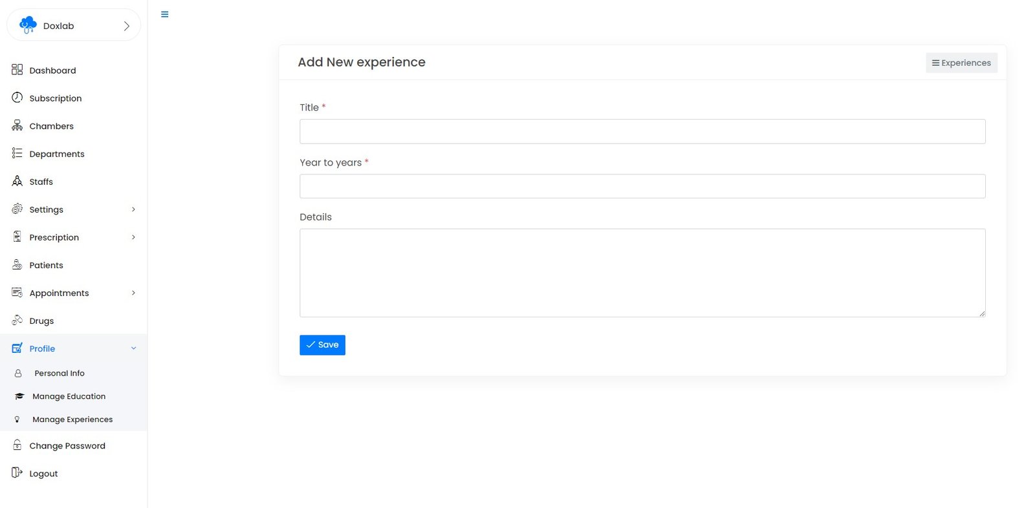
Task: Select Personal Info menu item
Action: (60, 373)
